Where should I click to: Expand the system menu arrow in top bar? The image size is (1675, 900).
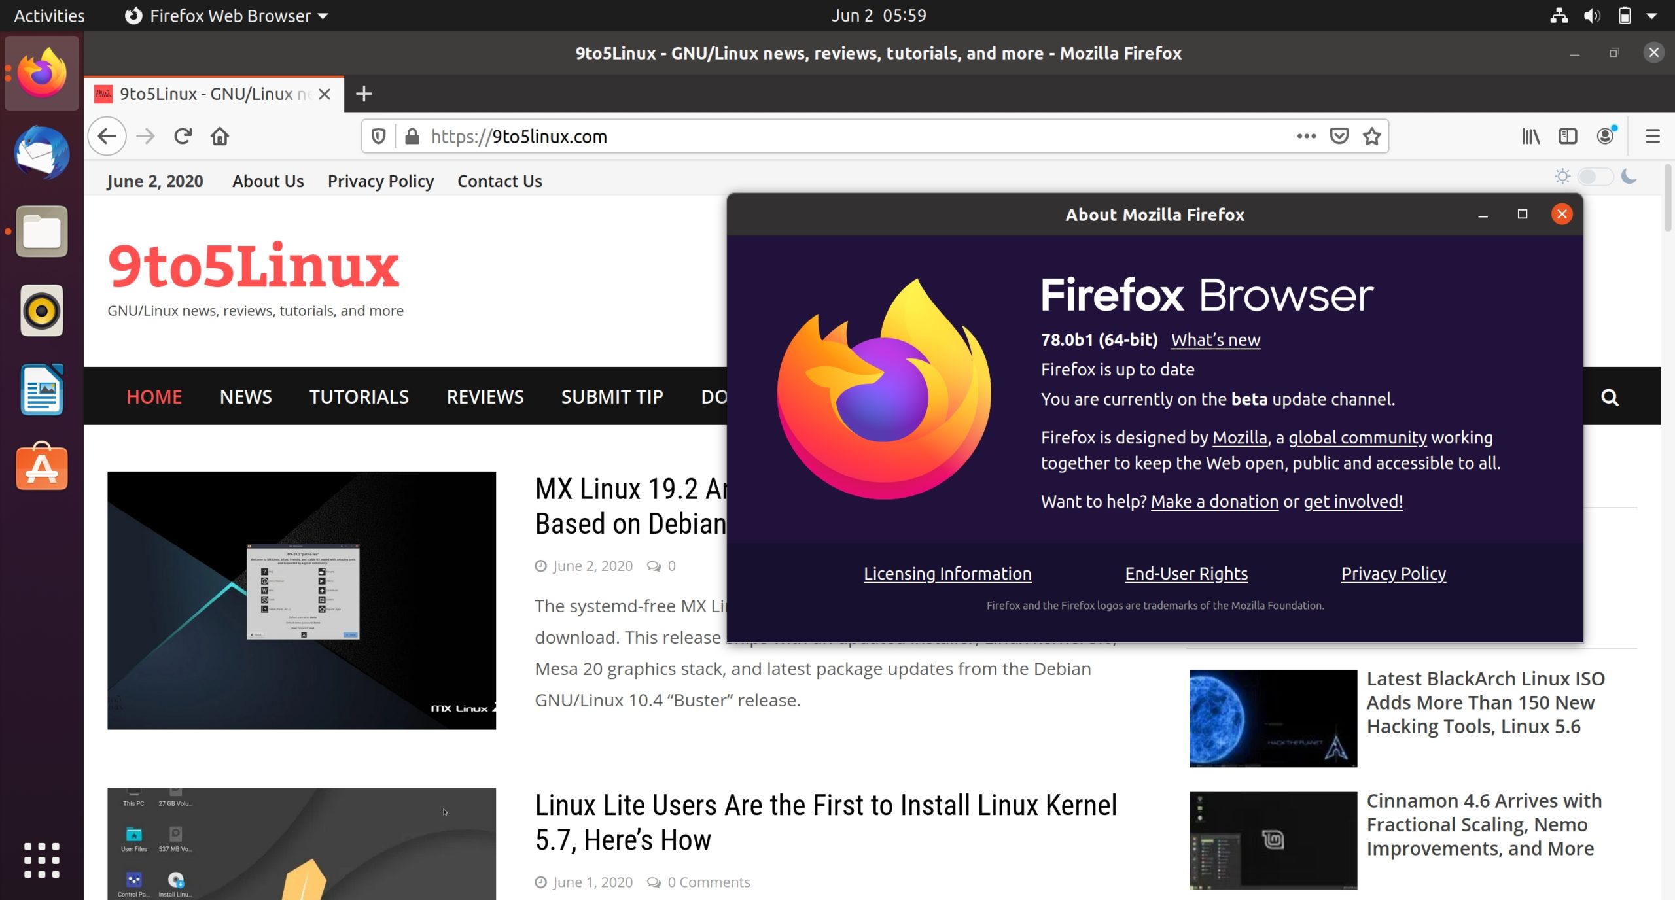[x=1652, y=16]
